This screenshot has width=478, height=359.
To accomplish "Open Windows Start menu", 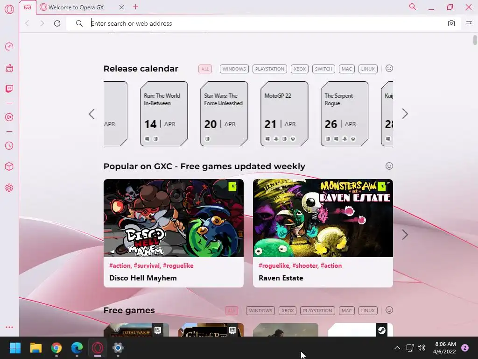I will pos(15,348).
